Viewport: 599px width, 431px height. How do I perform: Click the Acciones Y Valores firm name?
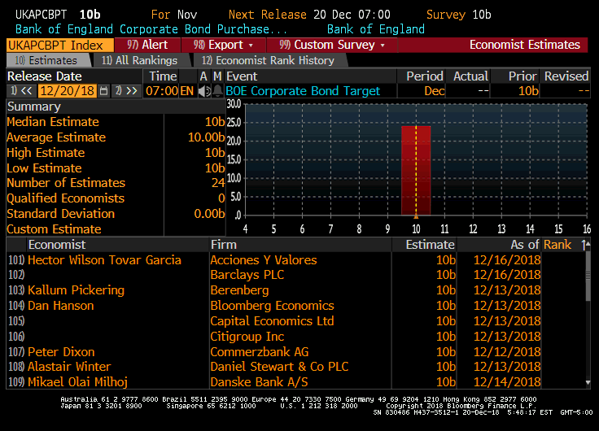pos(263,260)
